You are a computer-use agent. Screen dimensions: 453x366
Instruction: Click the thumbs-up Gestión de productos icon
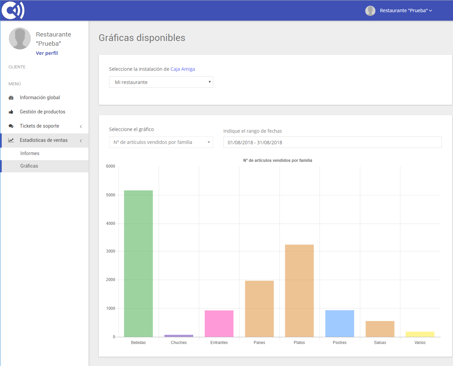point(11,112)
